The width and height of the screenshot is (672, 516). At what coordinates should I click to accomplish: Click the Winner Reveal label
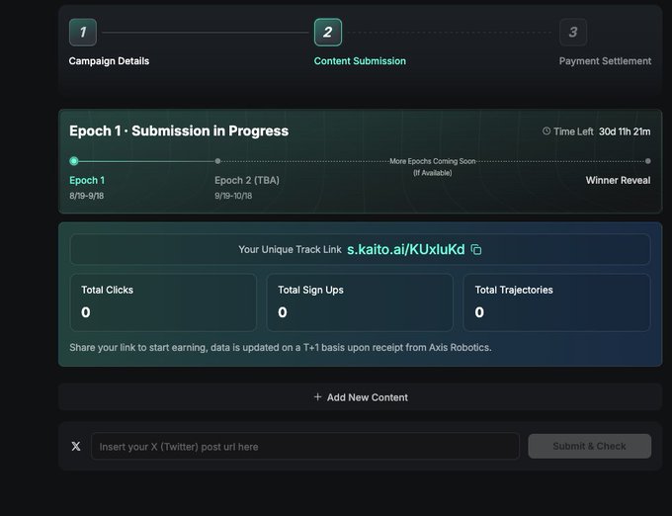618,181
